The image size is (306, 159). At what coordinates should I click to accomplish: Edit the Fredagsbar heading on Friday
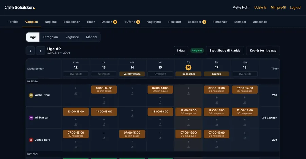tap(188, 74)
